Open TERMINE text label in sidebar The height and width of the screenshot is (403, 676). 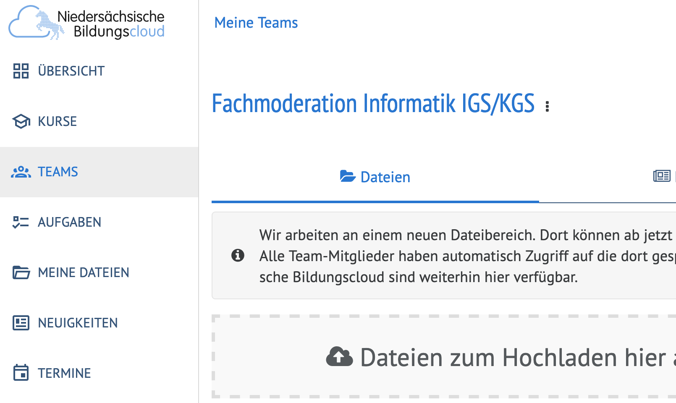(x=64, y=373)
